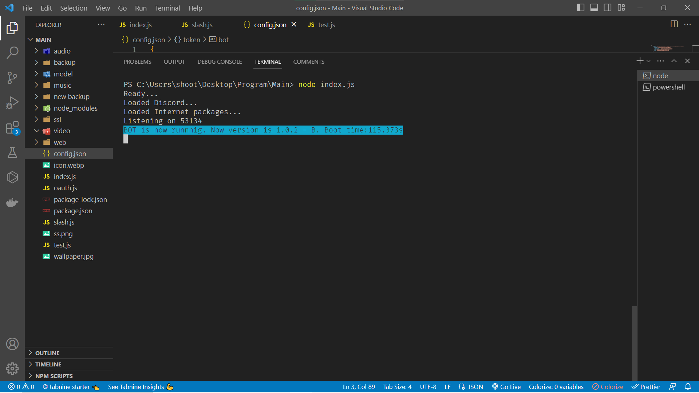Open the Accounts icon in activity bar

[x=12, y=344]
